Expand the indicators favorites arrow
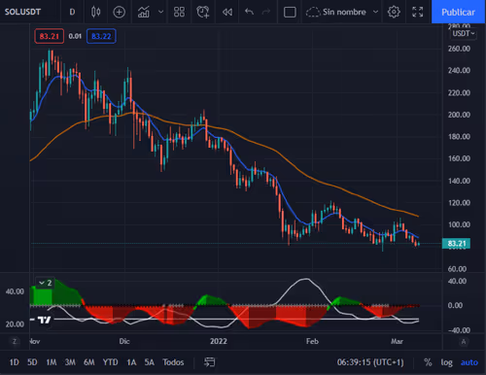 point(160,12)
